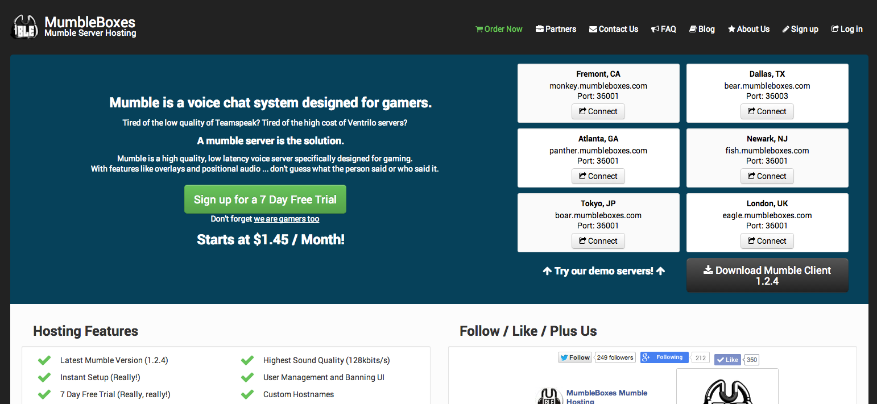Click checkmark beside Highest Sound Quality
The image size is (877, 404).
[x=247, y=360]
